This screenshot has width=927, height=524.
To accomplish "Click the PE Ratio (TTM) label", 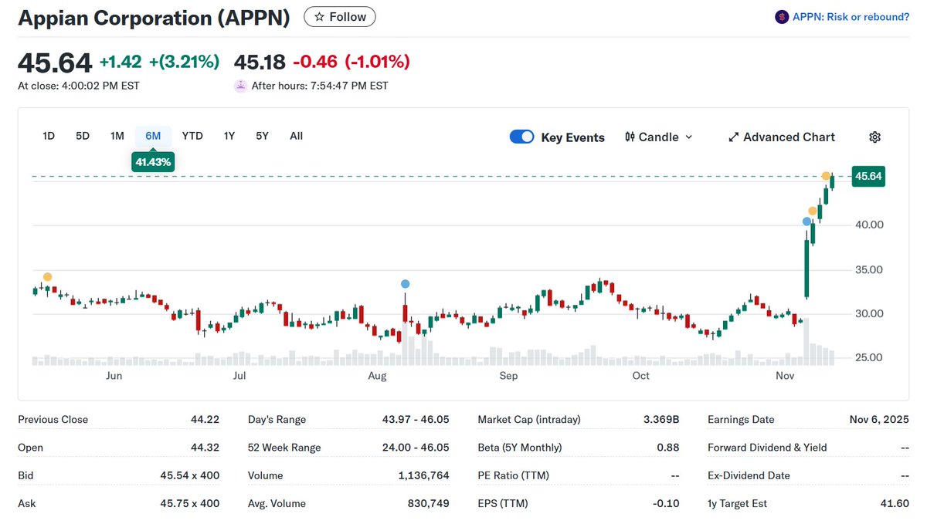I will point(514,475).
